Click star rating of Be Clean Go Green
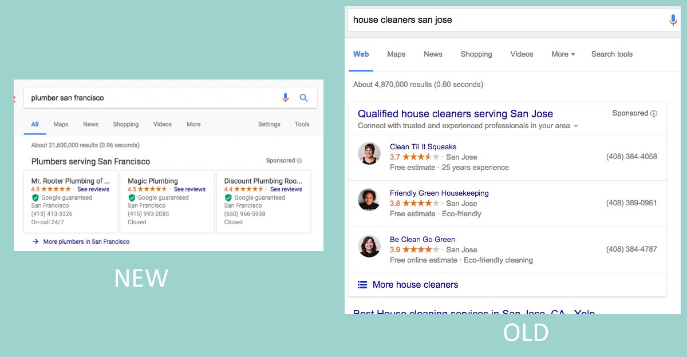The image size is (687, 357). pyautogui.click(x=421, y=249)
